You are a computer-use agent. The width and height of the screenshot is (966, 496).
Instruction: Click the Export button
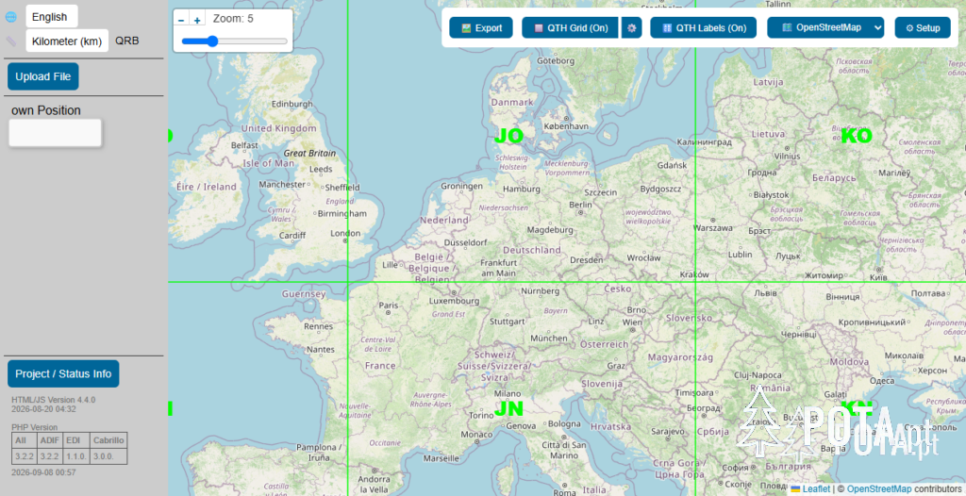tap(481, 27)
